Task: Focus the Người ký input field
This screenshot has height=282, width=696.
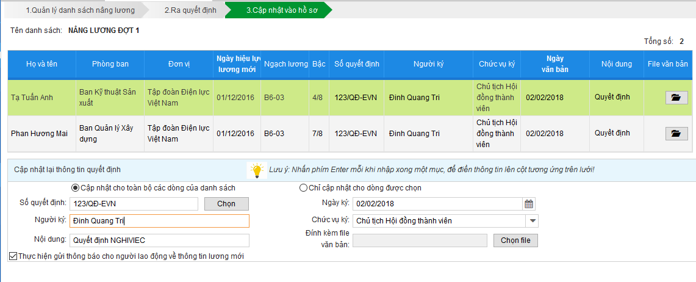Action: point(159,221)
